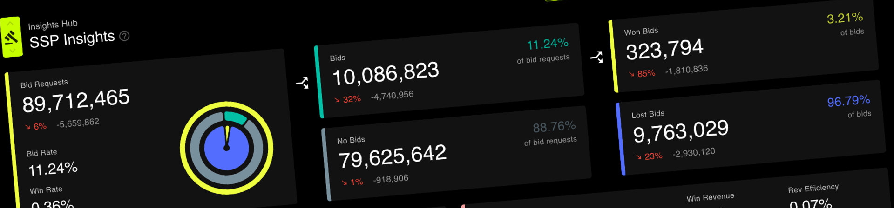Click the red down-arrow beside 6%
Screen dimensions: 894x208
tap(28, 127)
